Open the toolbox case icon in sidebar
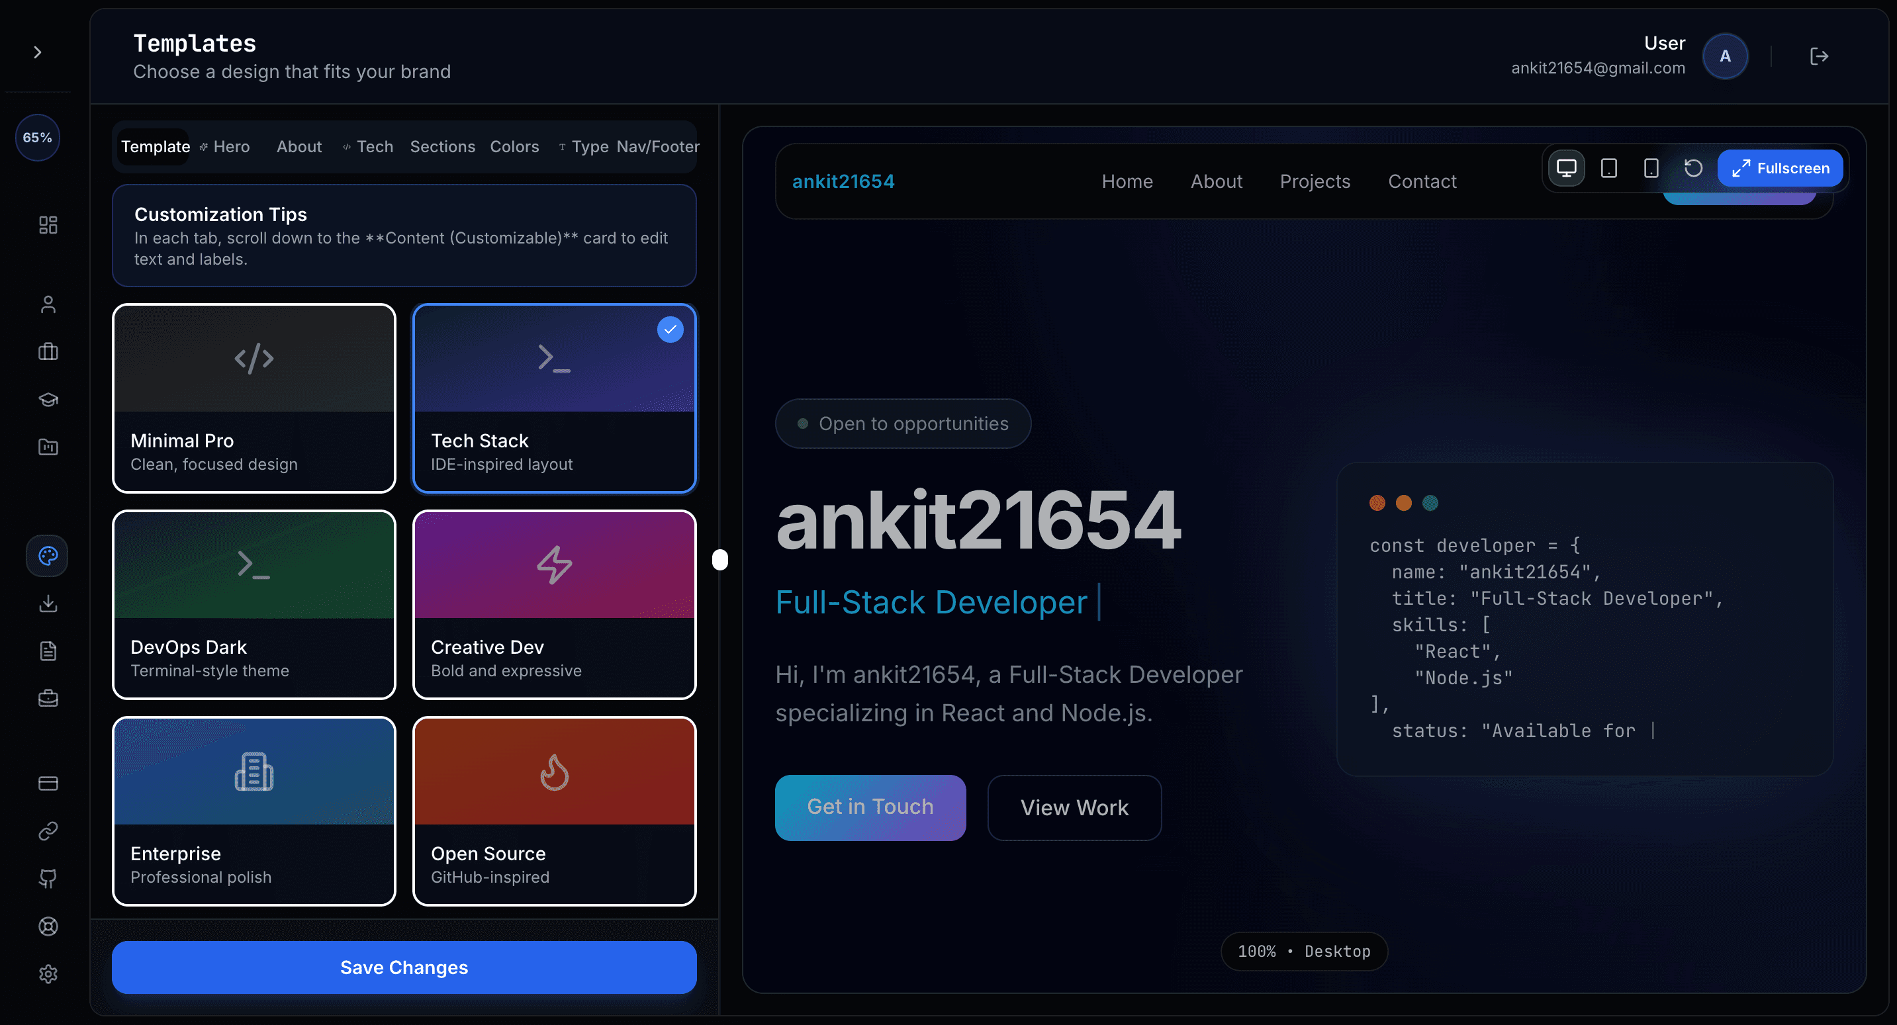Viewport: 1897px width, 1025px height. pyautogui.click(x=48, y=698)
